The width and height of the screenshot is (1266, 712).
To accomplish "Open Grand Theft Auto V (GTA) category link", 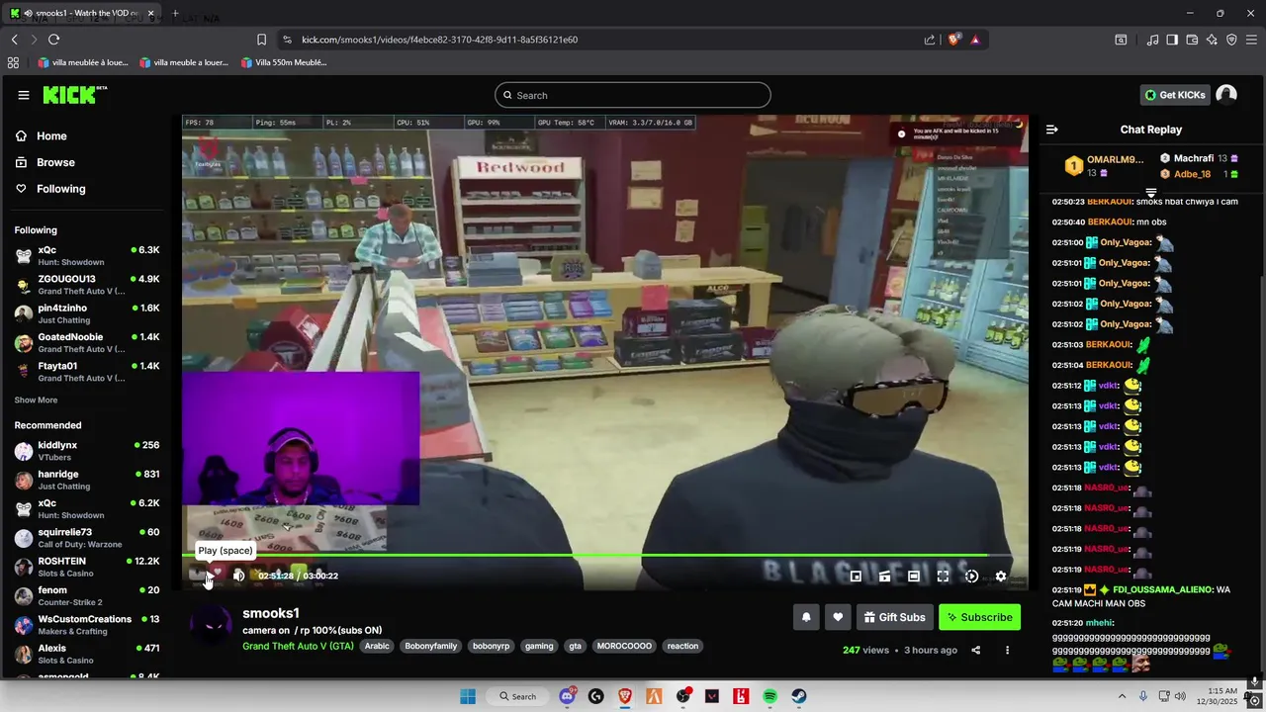I will pyautogui.click(x=298, y=646).
